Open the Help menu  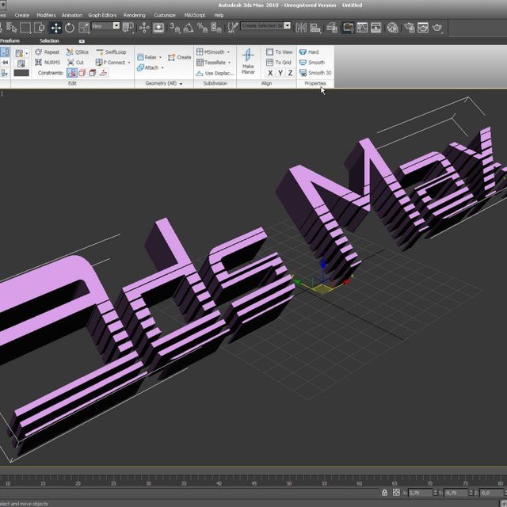point(219,15)
